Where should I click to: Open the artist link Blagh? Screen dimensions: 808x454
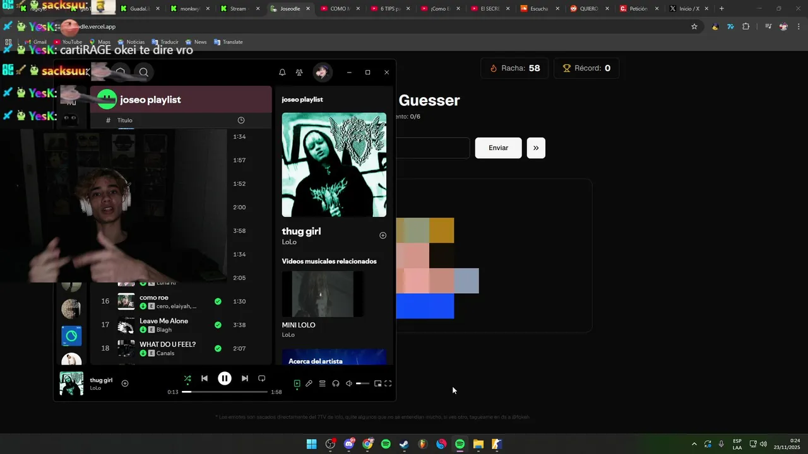(164, 330)
